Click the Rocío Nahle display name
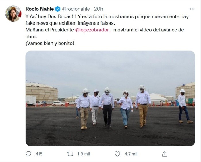201x162 pixels. tap(39, 9)
